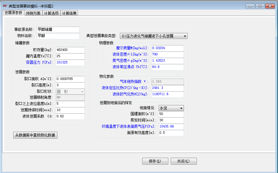This screenshot has width=278, height=173.
Task: Click the 液体密度 field showing 790
Action: pyautogui.click(x=167, y=54)
